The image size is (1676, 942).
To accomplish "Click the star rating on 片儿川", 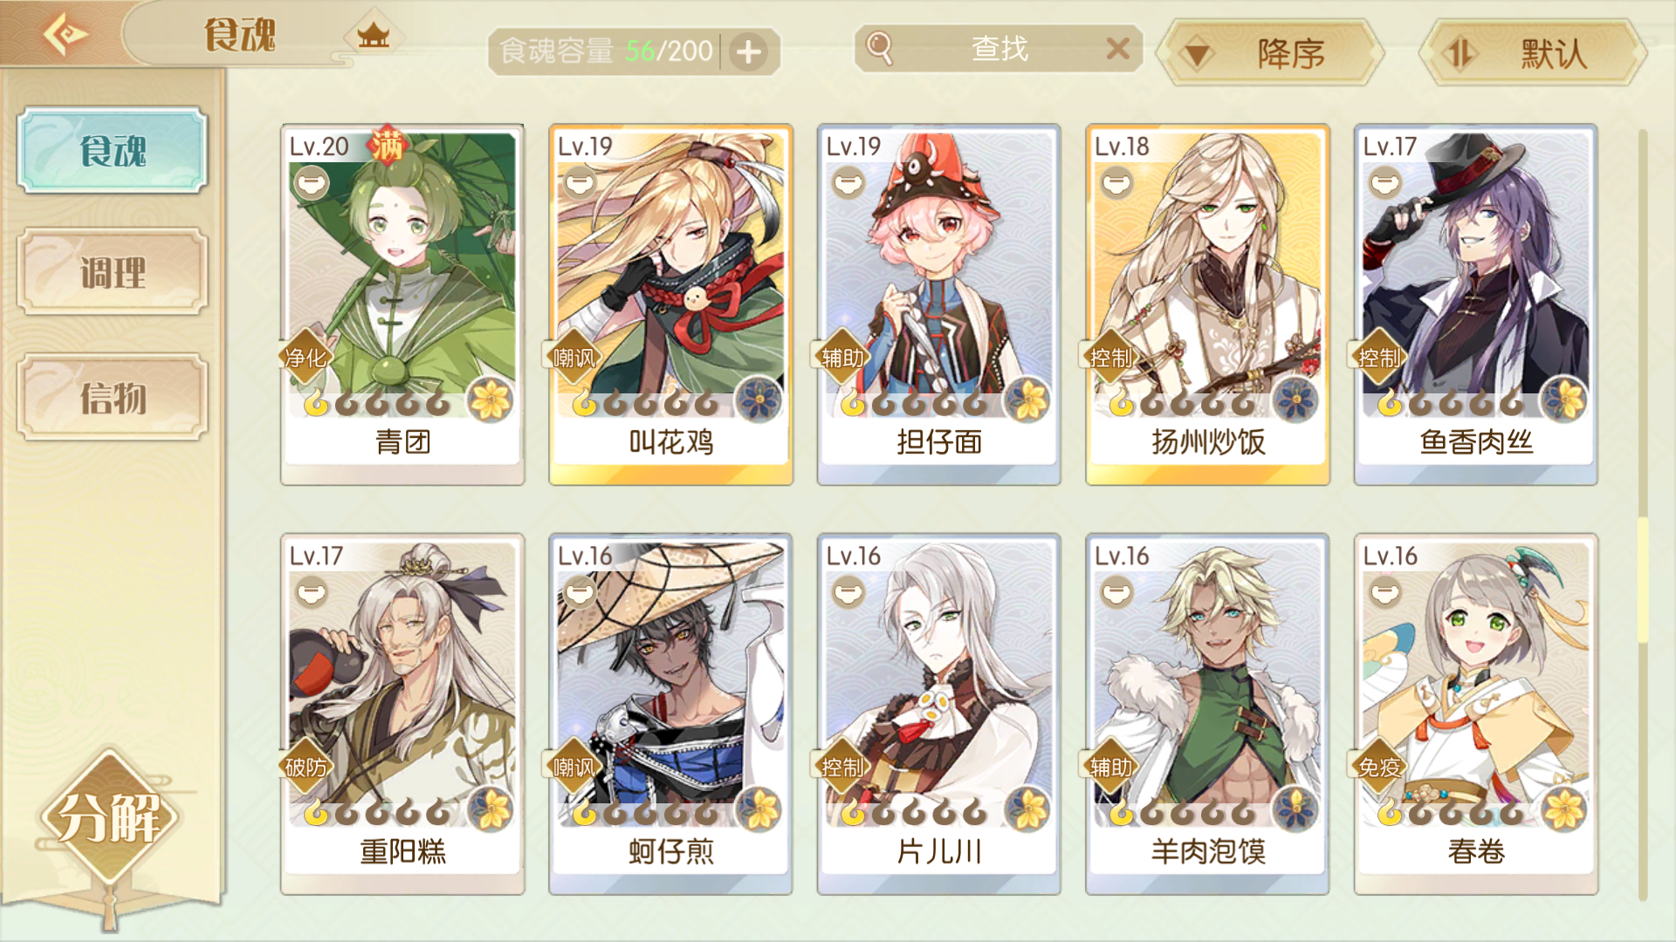I will tap(914, 814).
